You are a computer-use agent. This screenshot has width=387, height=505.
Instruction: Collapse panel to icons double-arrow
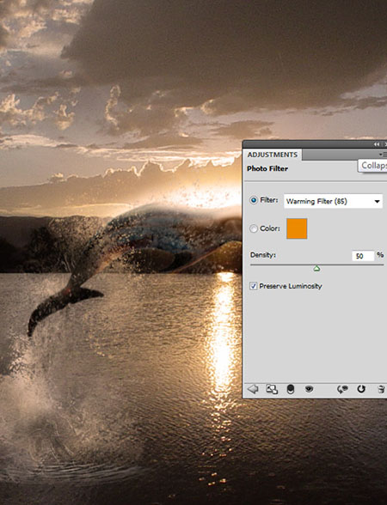377,144
